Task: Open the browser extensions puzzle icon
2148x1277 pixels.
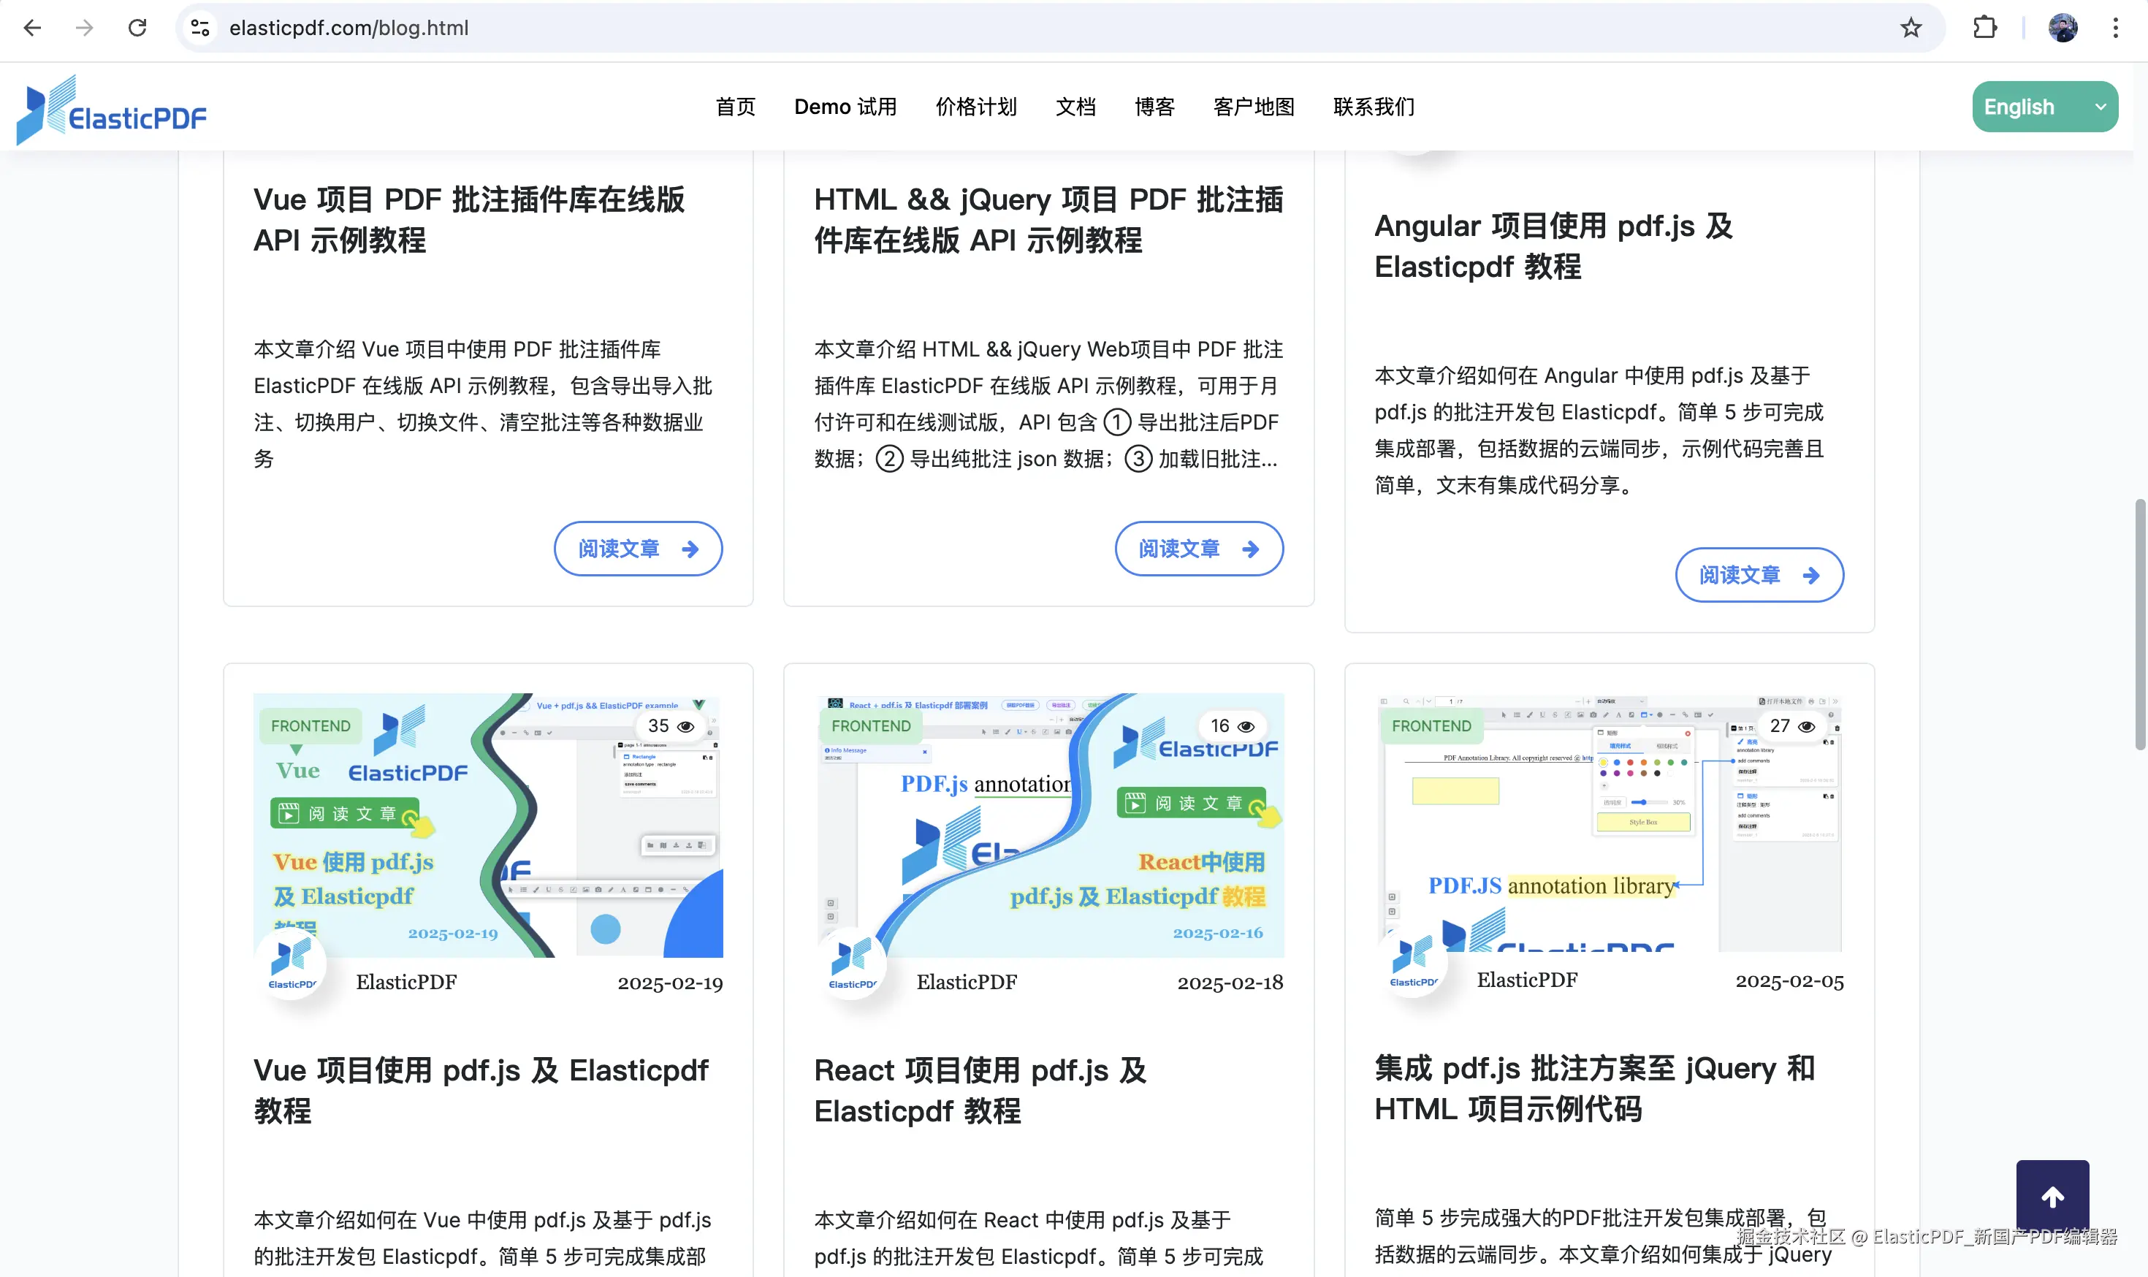Action: click(1984, 28)
